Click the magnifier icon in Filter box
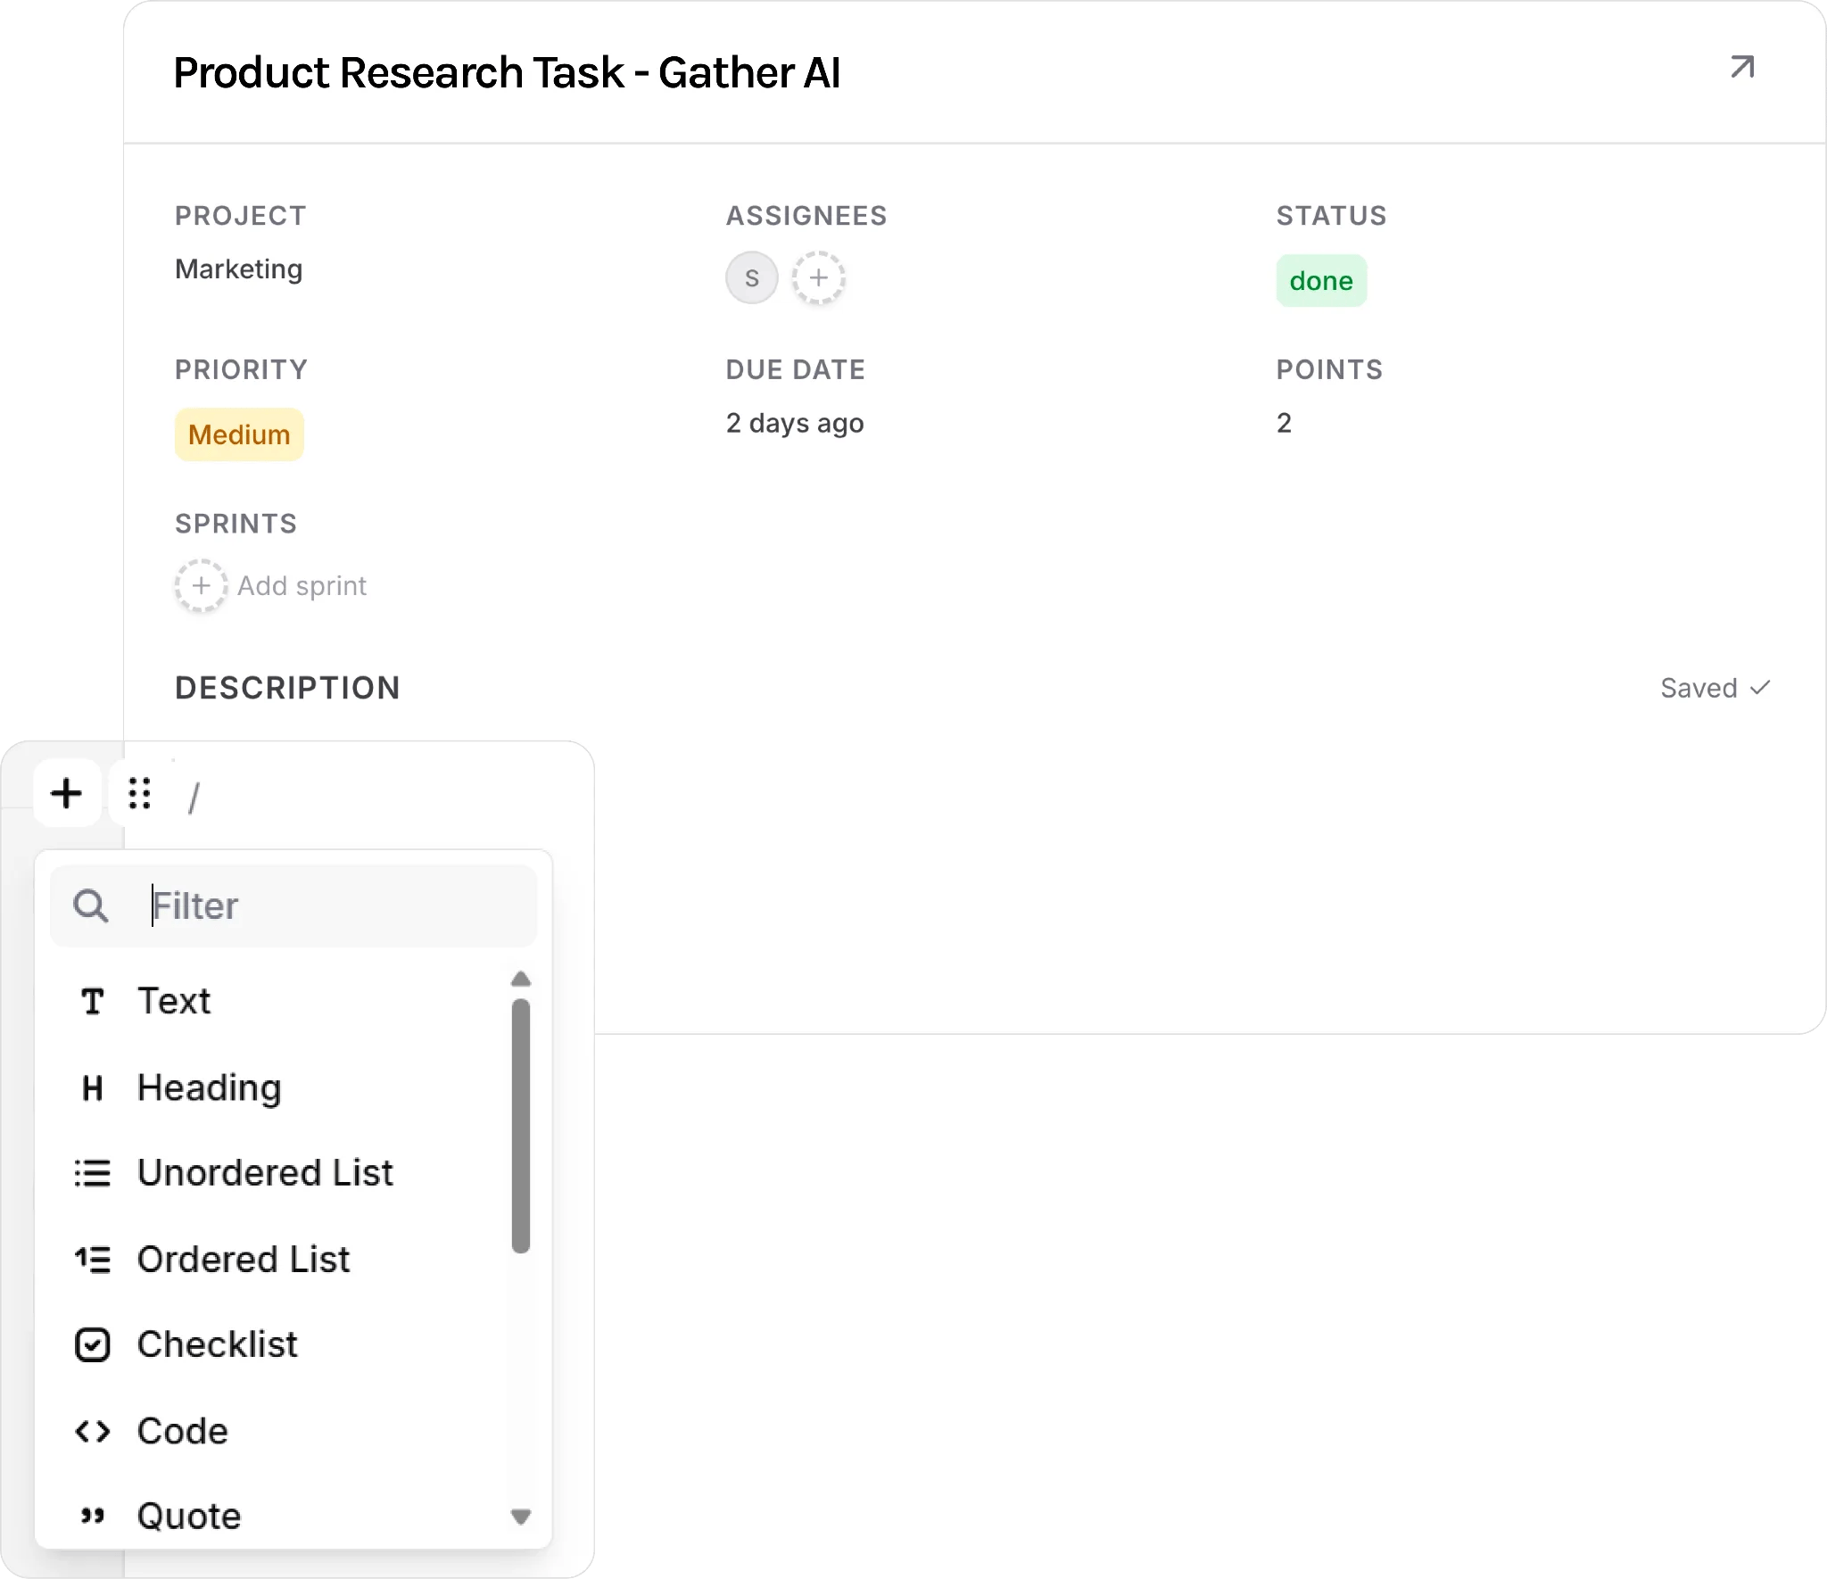Screen dimensions: 1827x1579 pyautogui.click(x=91, y=905)
